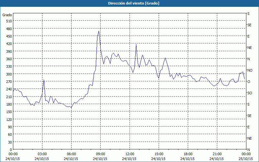Select the 270 degree axis value
This screenshot has height=162, width=259.
tap(9, 82)
